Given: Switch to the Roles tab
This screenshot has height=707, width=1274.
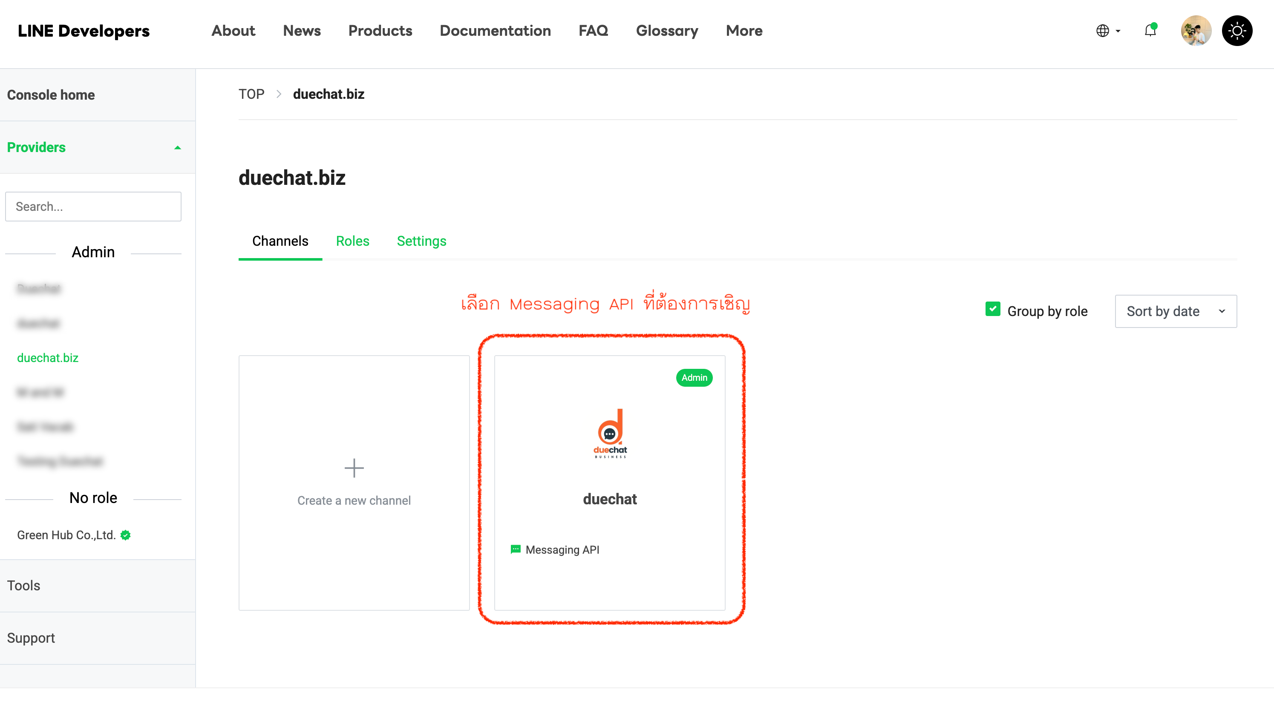Looking at the screenshot, I should point(352,241).
